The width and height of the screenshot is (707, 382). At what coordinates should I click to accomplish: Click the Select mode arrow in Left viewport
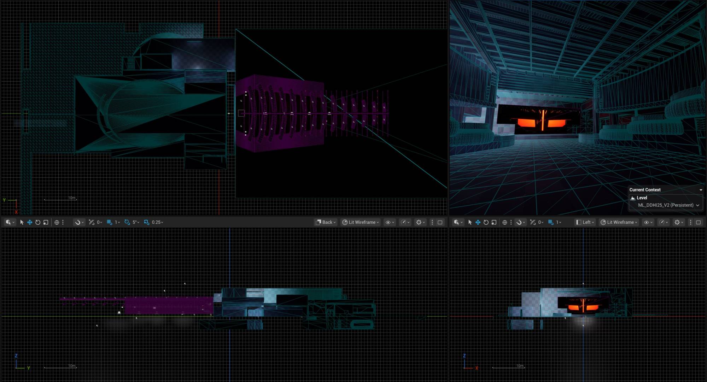470,222
